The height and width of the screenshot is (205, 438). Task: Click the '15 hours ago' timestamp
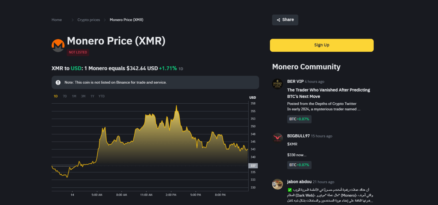point(322,136)
